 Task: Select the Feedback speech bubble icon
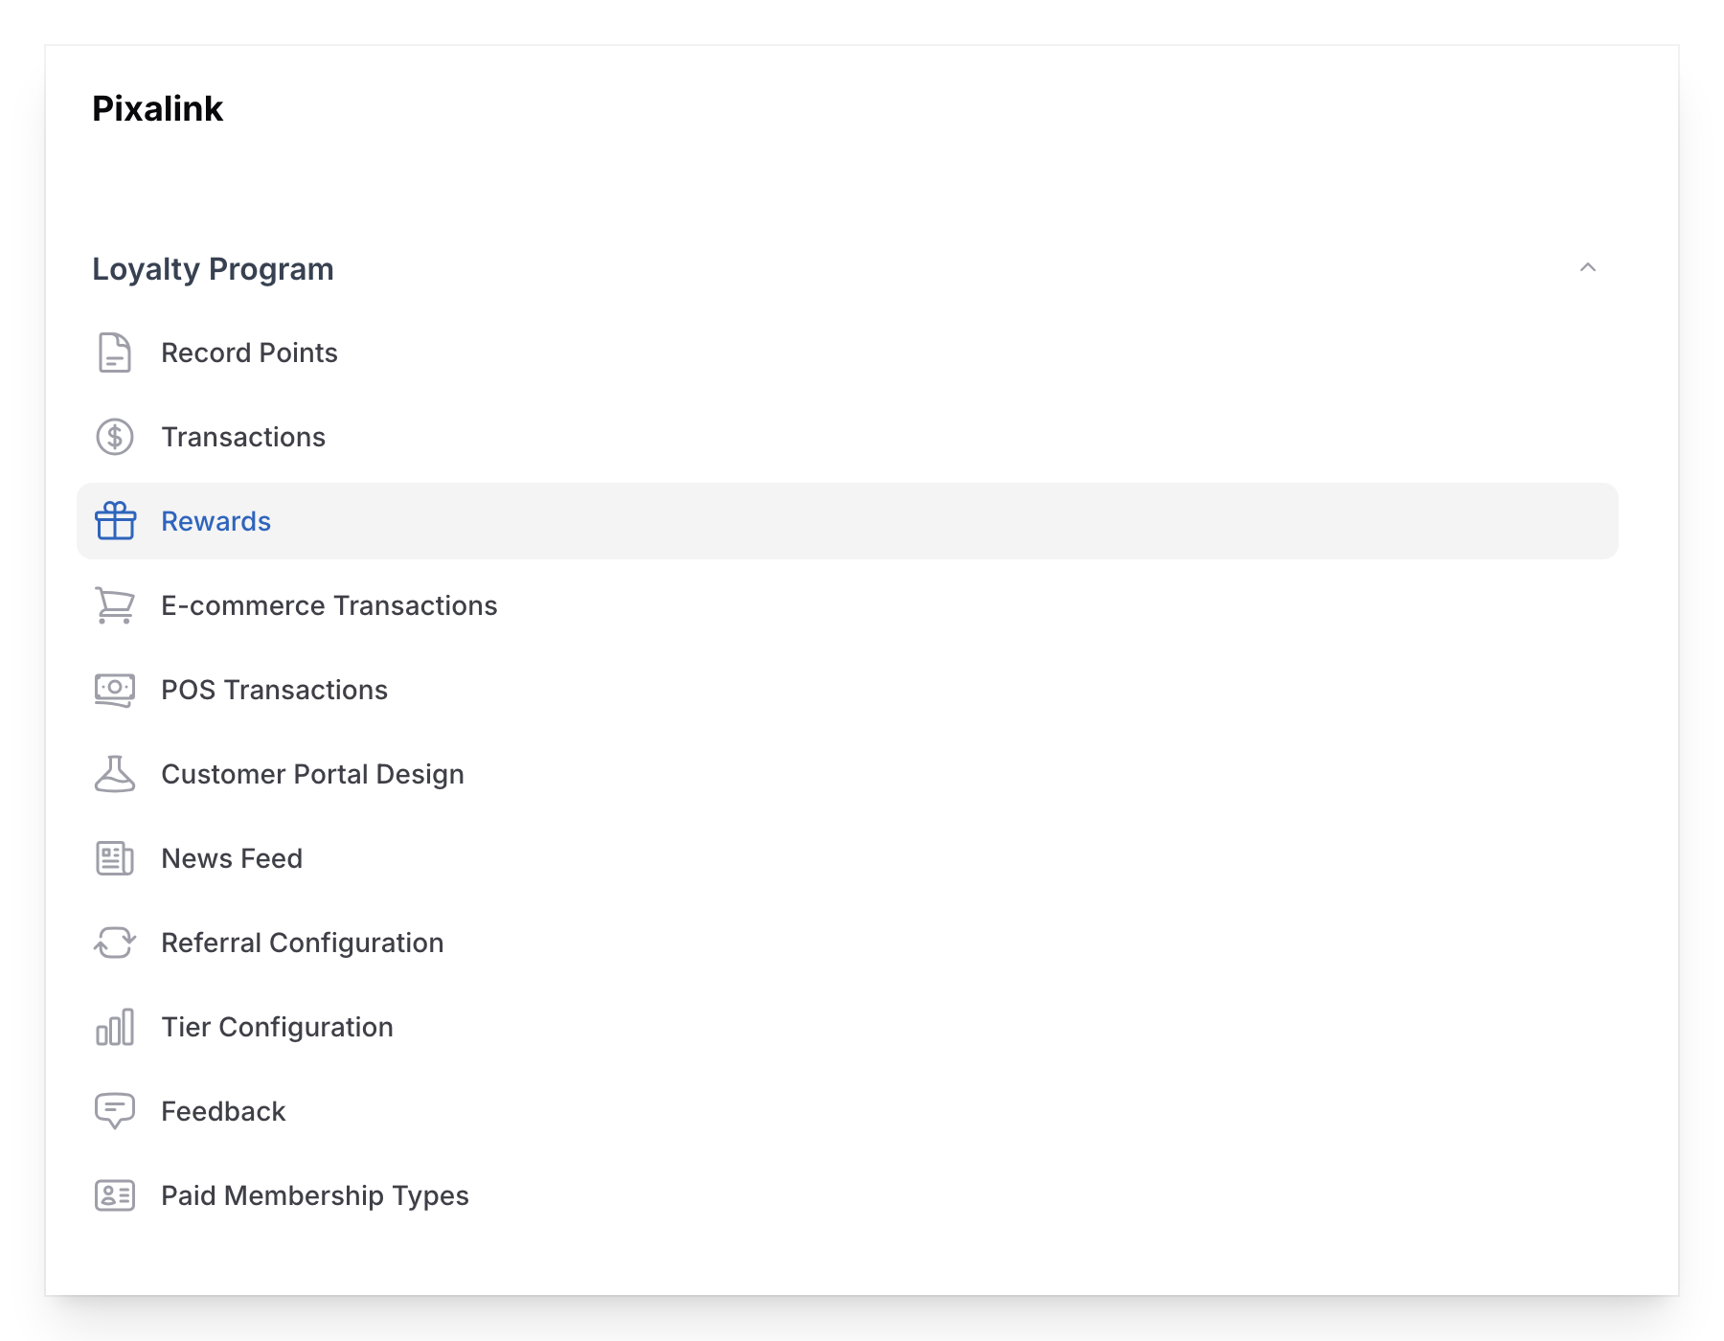tap(114, 1111)
